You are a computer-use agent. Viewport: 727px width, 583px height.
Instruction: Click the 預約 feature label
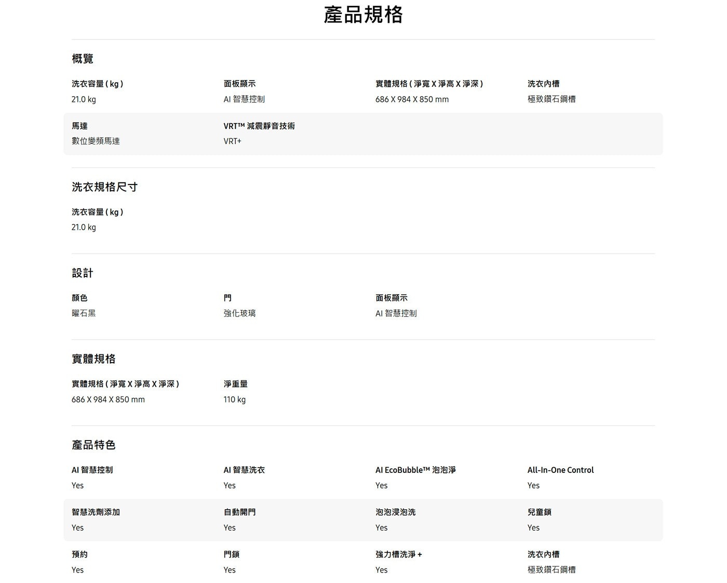(79, 554)
